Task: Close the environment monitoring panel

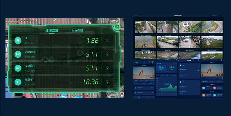Action: click(x=117, y=27)
